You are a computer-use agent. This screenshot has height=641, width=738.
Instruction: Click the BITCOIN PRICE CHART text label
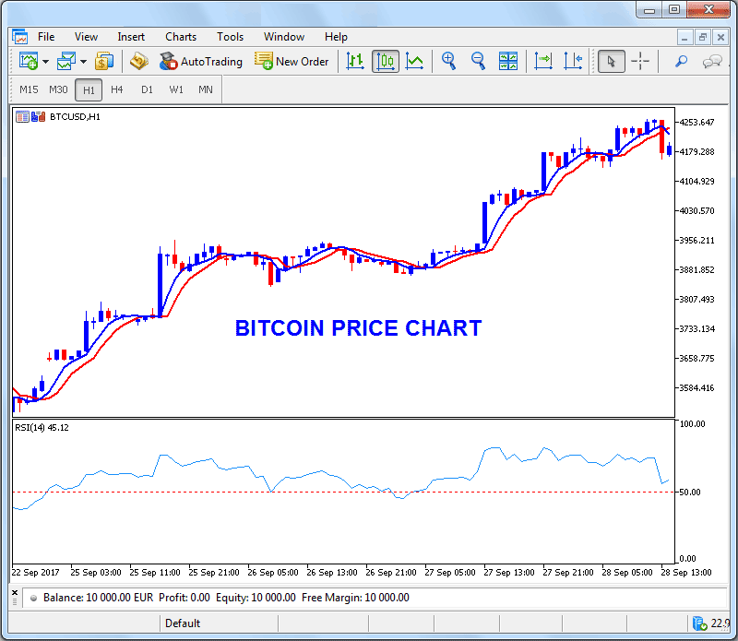tap(358, 328)
